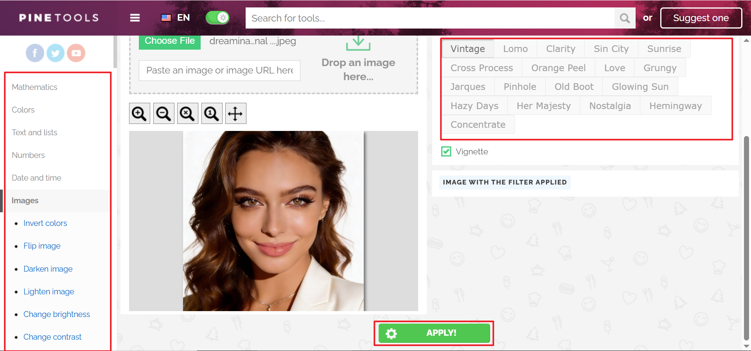Select the Nostalgia filter
Viewport: 751px width, 351px height.
click(x=610, y=106)
